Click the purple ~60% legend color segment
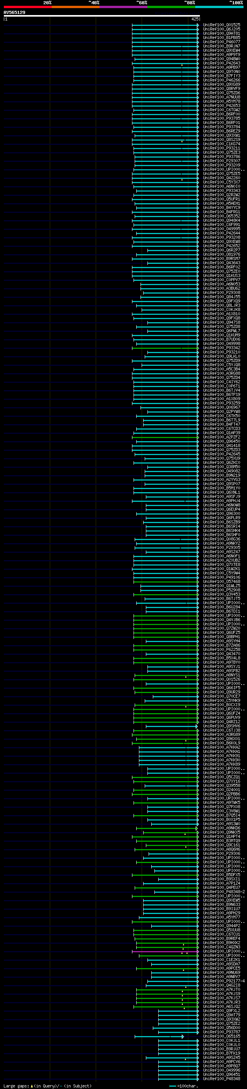This screenshot has width=247, height=1089. pyautogui.click(x=123, y=7)
